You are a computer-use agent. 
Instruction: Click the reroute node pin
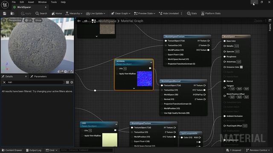click(x=95, y=91)
